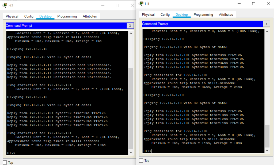The image size is (274, 165).
Task: Switch to Config tab in H3 window
Action: [x=29, y=17]
